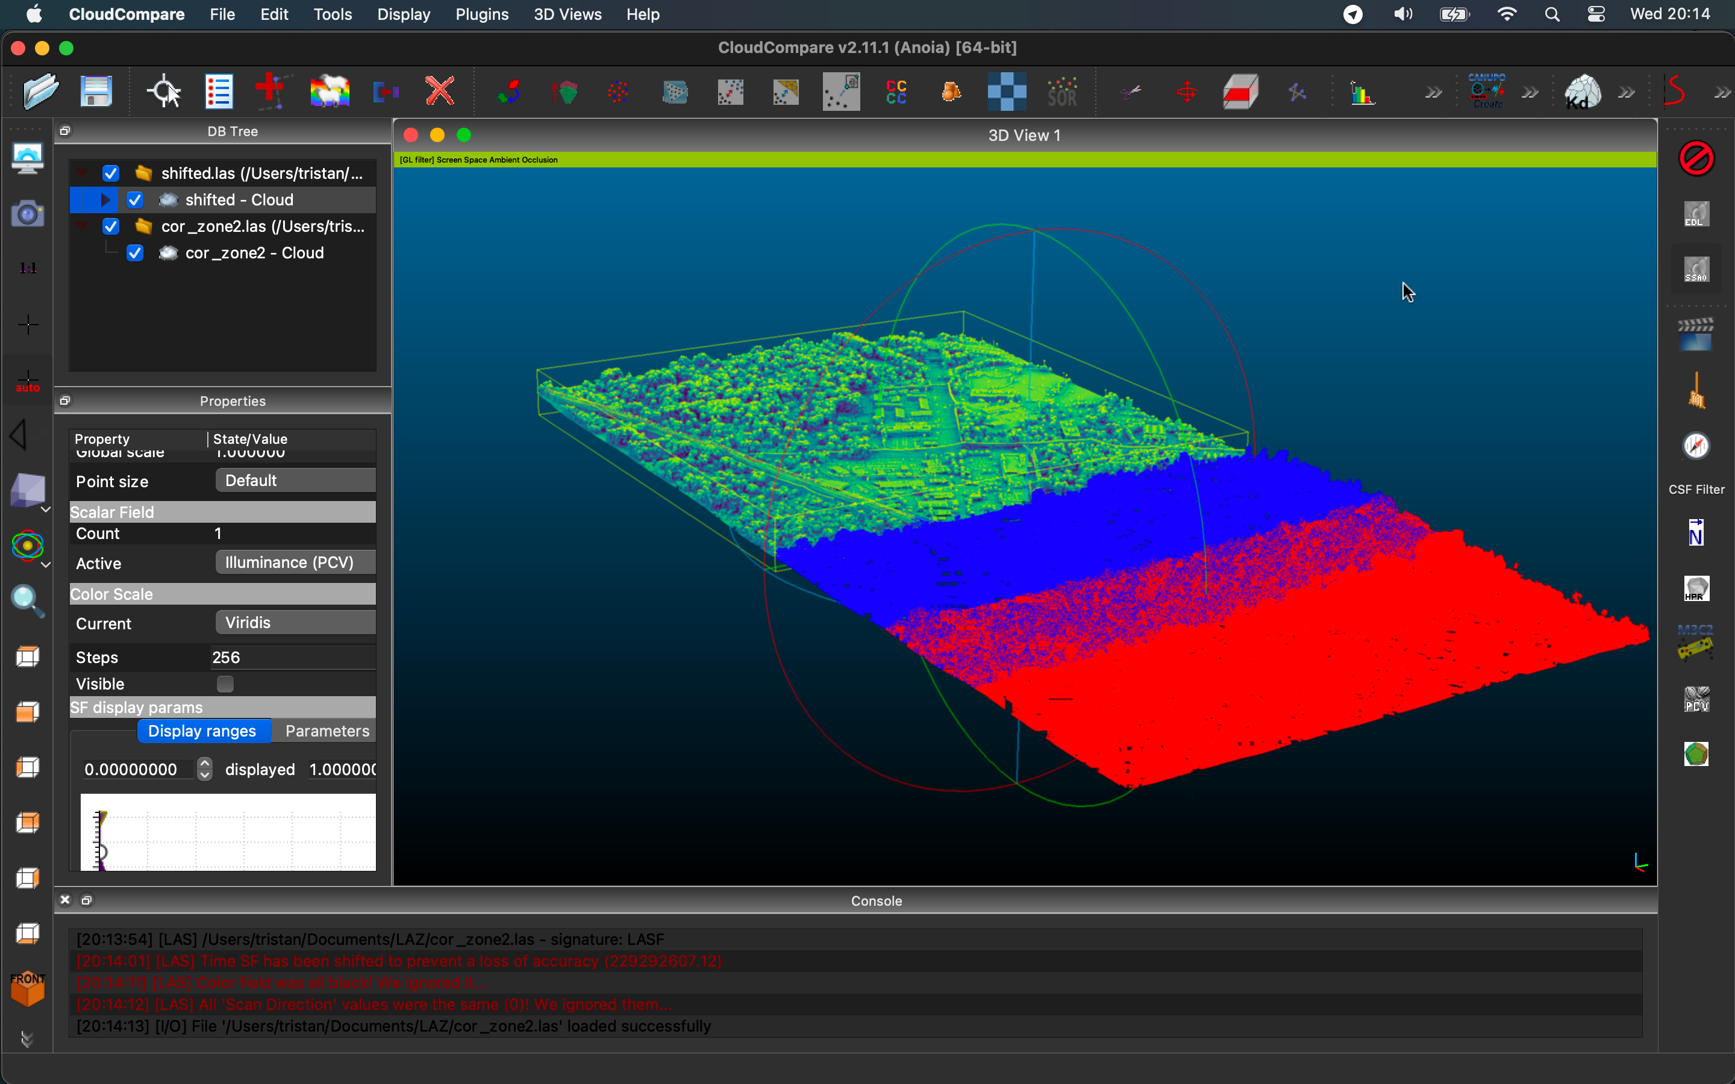The image size is (1735, 1084).
Task: Click the Open file folder icon
Action: (40, 92)
